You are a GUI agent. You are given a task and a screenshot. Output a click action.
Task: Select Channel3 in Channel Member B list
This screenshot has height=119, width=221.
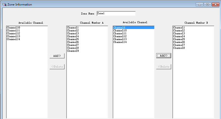pos(179,33)
